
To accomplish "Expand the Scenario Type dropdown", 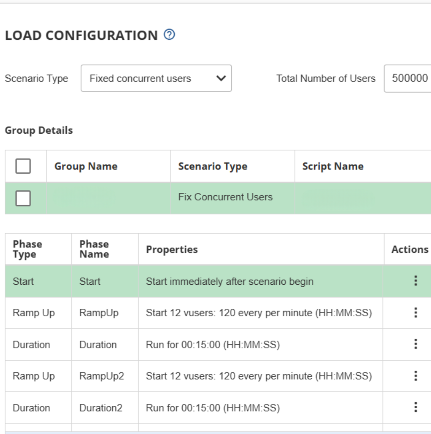I will click(156, 78).
